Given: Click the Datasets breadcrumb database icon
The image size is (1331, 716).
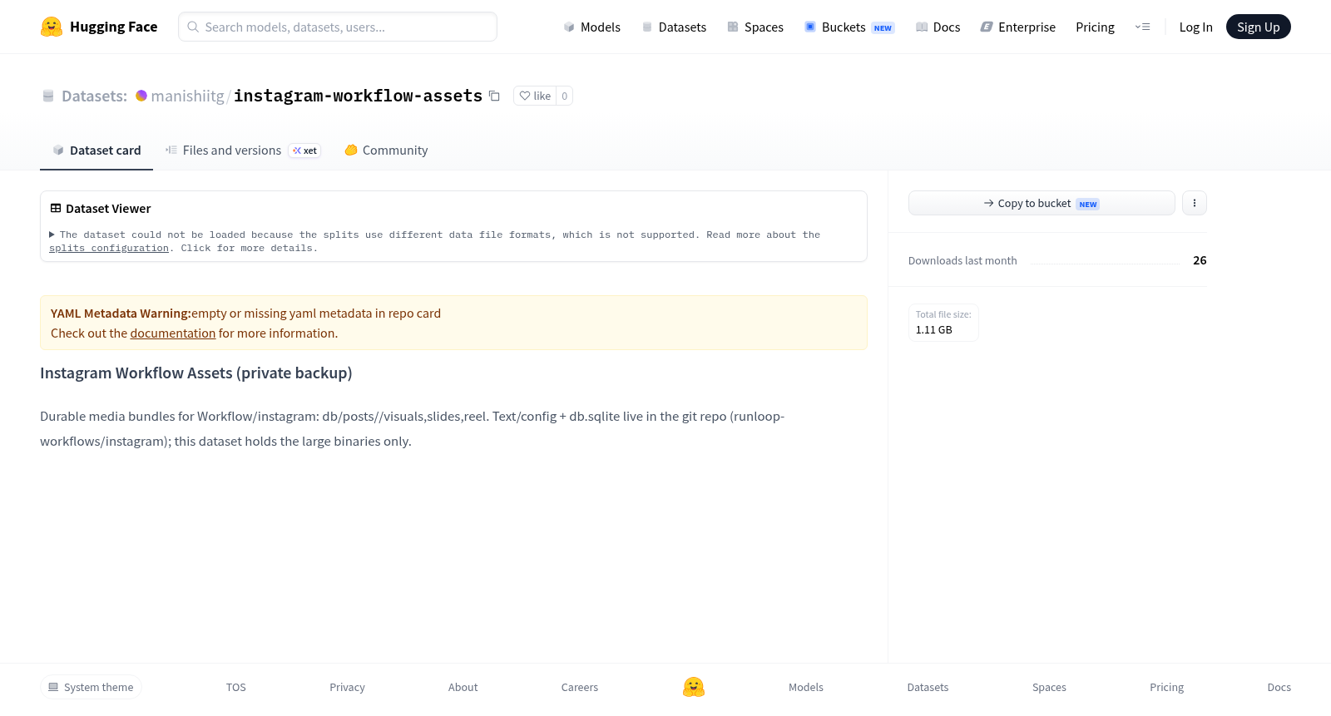Looking at the screenshot, I should point(48,96).
